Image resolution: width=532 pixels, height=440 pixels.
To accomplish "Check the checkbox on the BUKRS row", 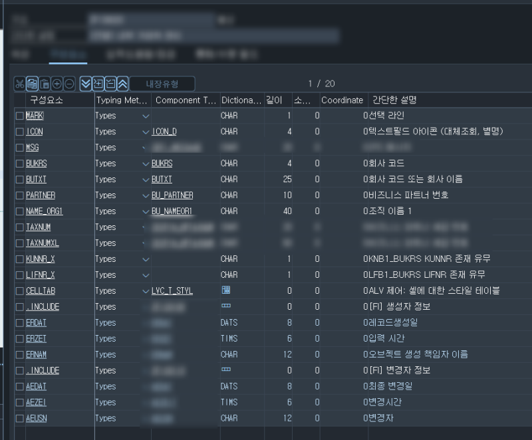I will tap(20, 164).
